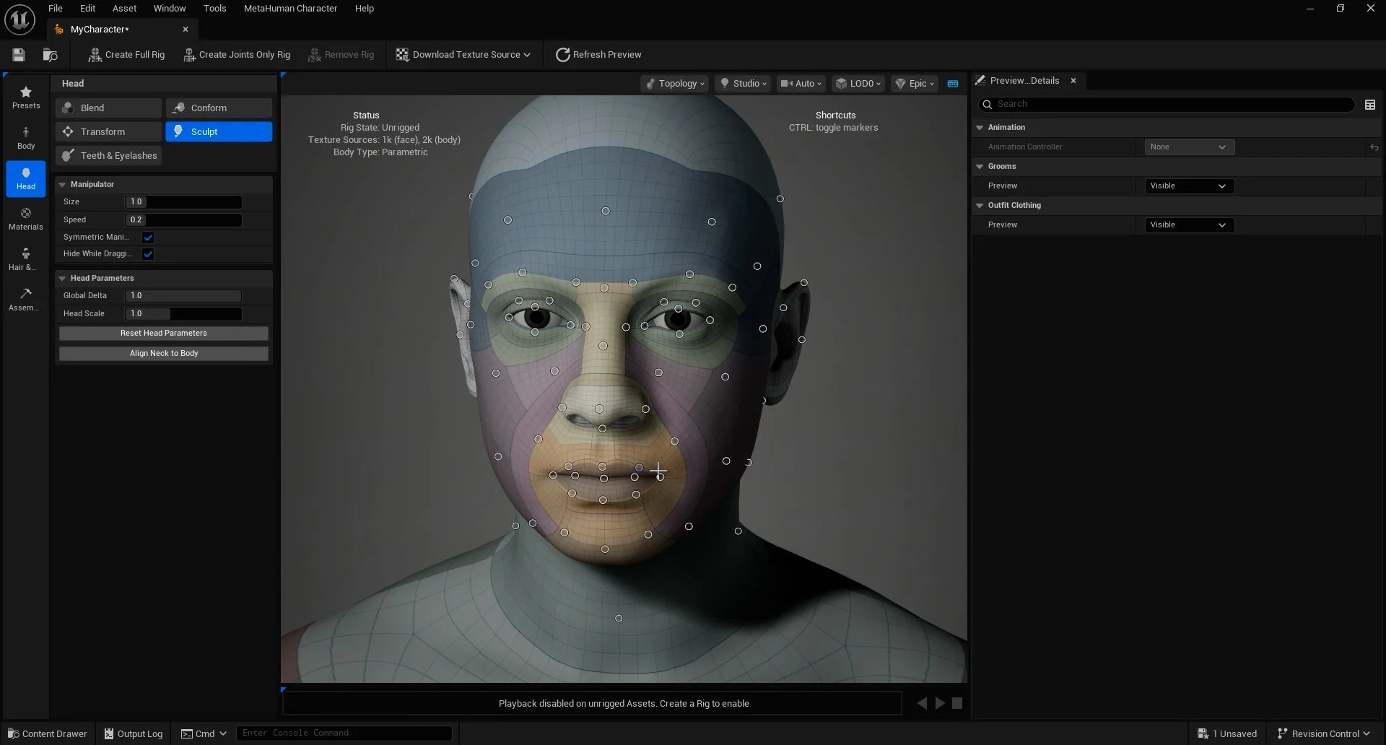Click Align Neck to Body button
Screen dimensions: 1386x745
pos(164,354)
